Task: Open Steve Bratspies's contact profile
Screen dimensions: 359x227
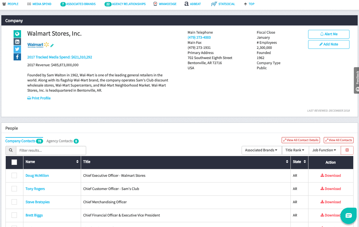Action: [38, 202]
